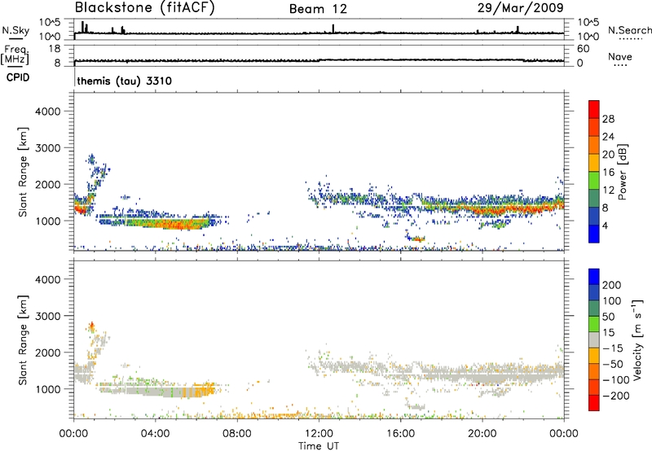Click the 'Blackstone (fitACF)' title text
Viewport: 652px width, 451px height.
click(x=145, y=8)
